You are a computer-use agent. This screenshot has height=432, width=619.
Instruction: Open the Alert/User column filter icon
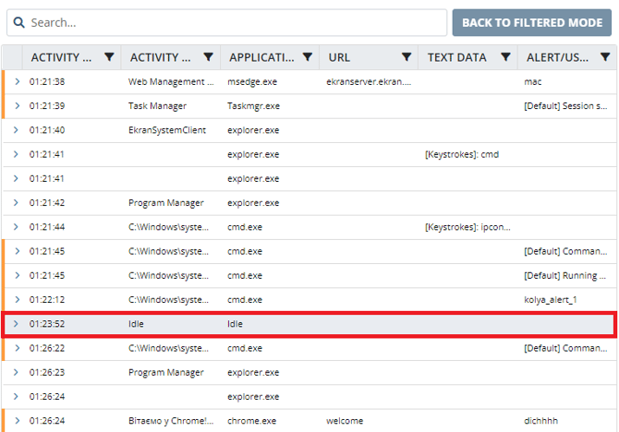(x=604, y=57)
